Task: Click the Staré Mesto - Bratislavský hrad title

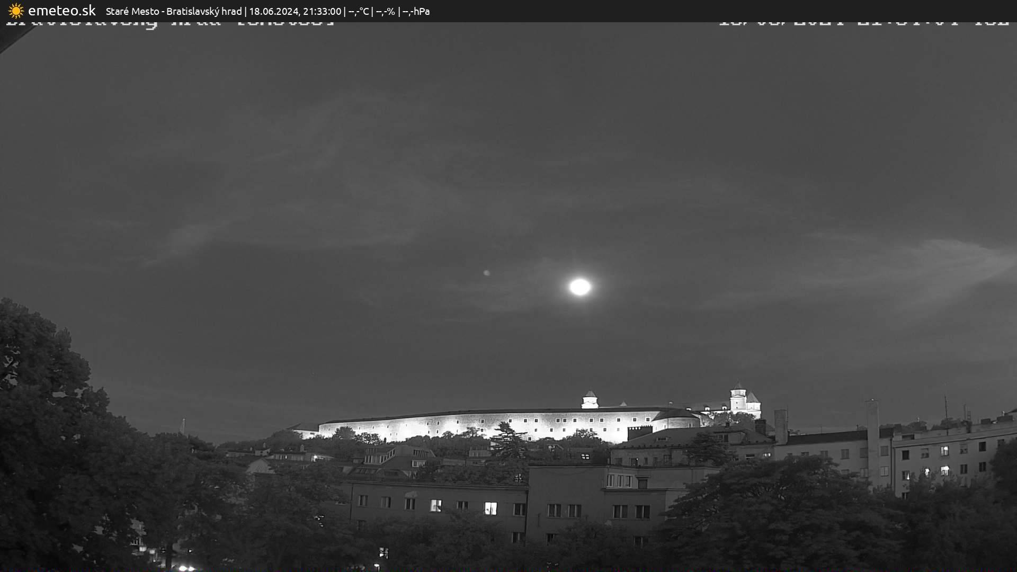Action: 174,11
